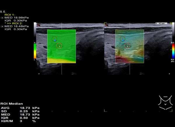Click the ROI Median heading
Viewport: 175px width, 127px height.
coord(10,104)
